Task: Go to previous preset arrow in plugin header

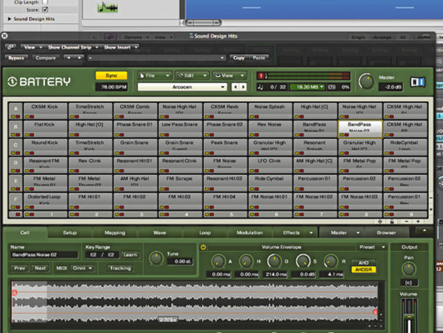Action: point(69,57)
